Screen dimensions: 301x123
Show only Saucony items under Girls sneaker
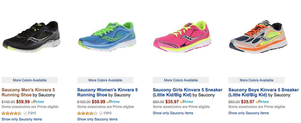[173, 113]
